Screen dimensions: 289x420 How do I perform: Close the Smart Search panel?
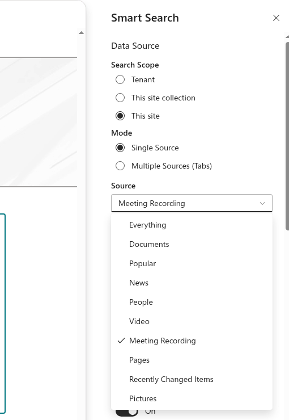point(276,18)
